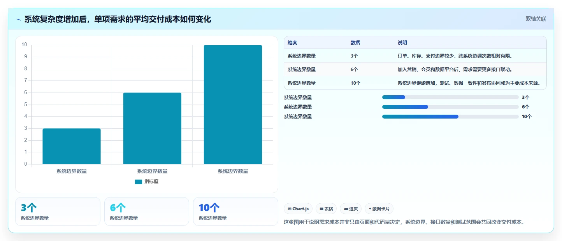
Task: Click the card title 系统复杂度增加后
Action: [118, 19]
